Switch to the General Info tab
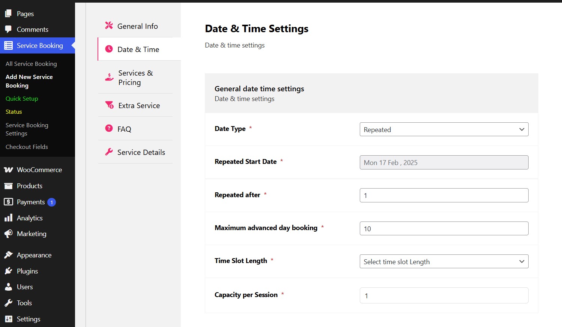This screenshot has width=562, height=327. coord(135,26)
